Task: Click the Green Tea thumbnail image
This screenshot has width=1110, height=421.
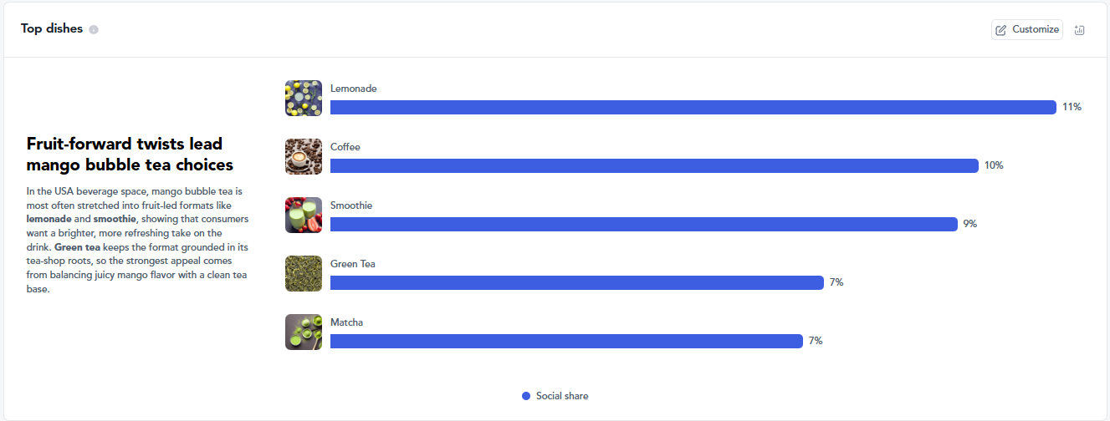Action: (304, 273)
